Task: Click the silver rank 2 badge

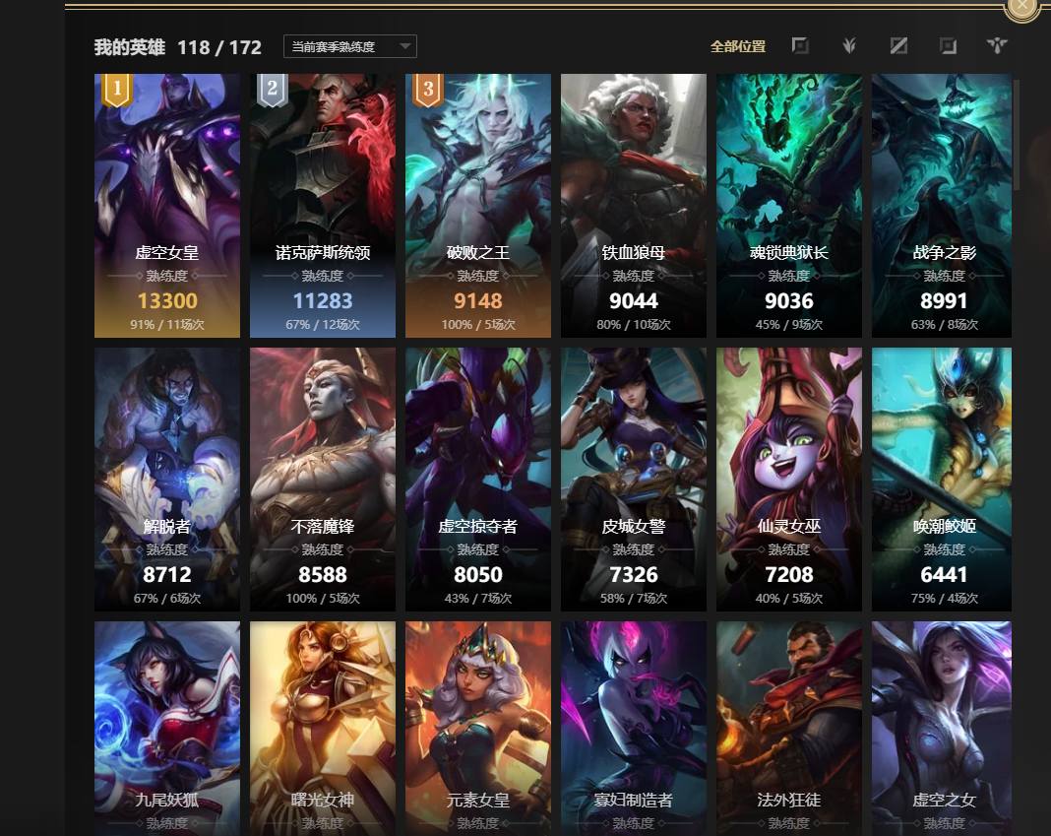Action: pos(273,90)
